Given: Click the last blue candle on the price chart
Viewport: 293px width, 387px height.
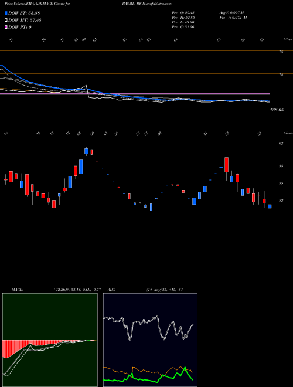Looking at the screenshot, I should (x=270, y=206).
